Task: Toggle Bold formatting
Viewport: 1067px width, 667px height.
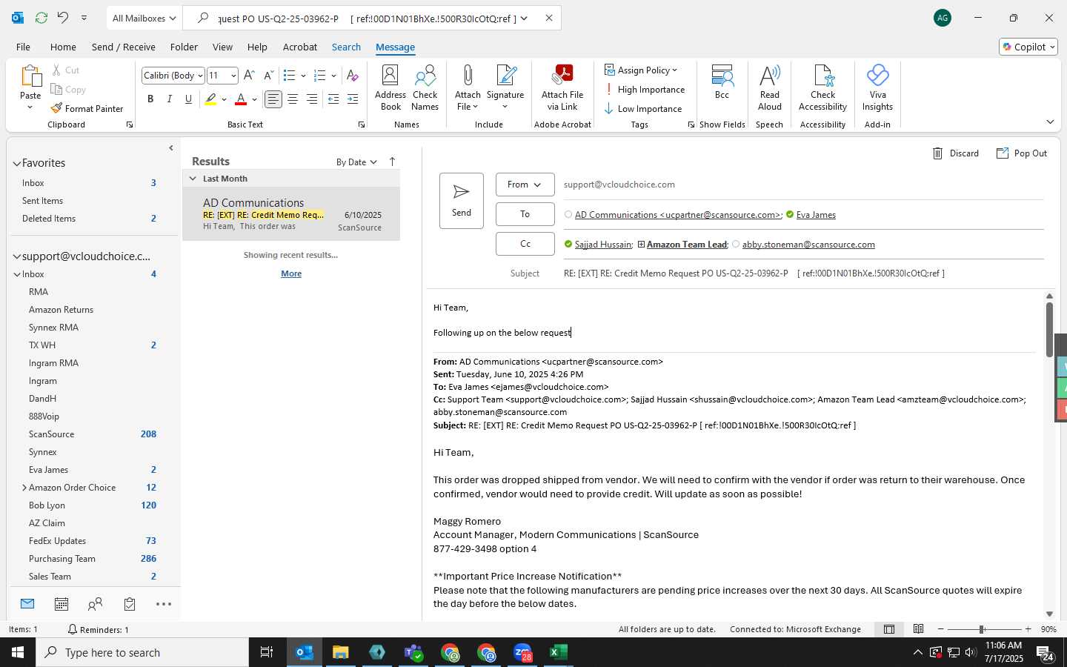Action: pos(150,99)
